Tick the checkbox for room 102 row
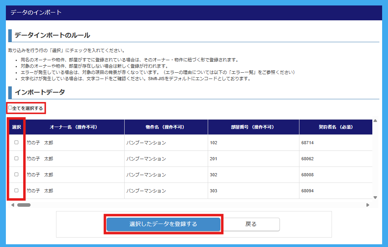388x247 pixels. [x=16, y=142]
